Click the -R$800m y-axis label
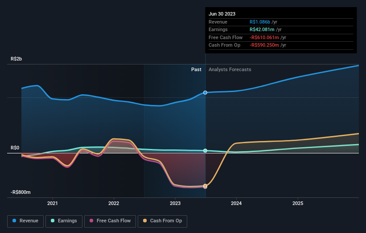The height and width of the screenshot is (233, 366). click(21, 192)
